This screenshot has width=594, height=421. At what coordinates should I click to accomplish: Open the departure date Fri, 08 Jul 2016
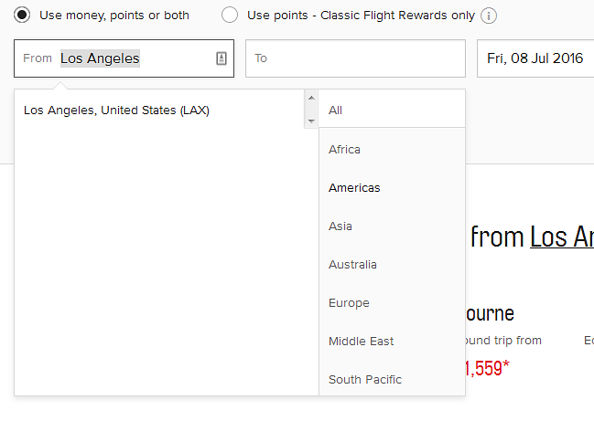535,58
